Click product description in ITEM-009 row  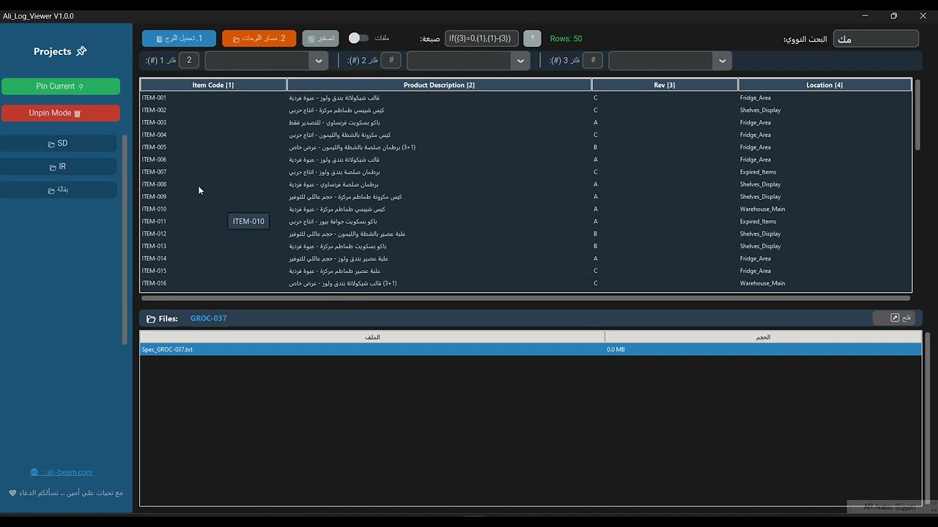(345, 197)
